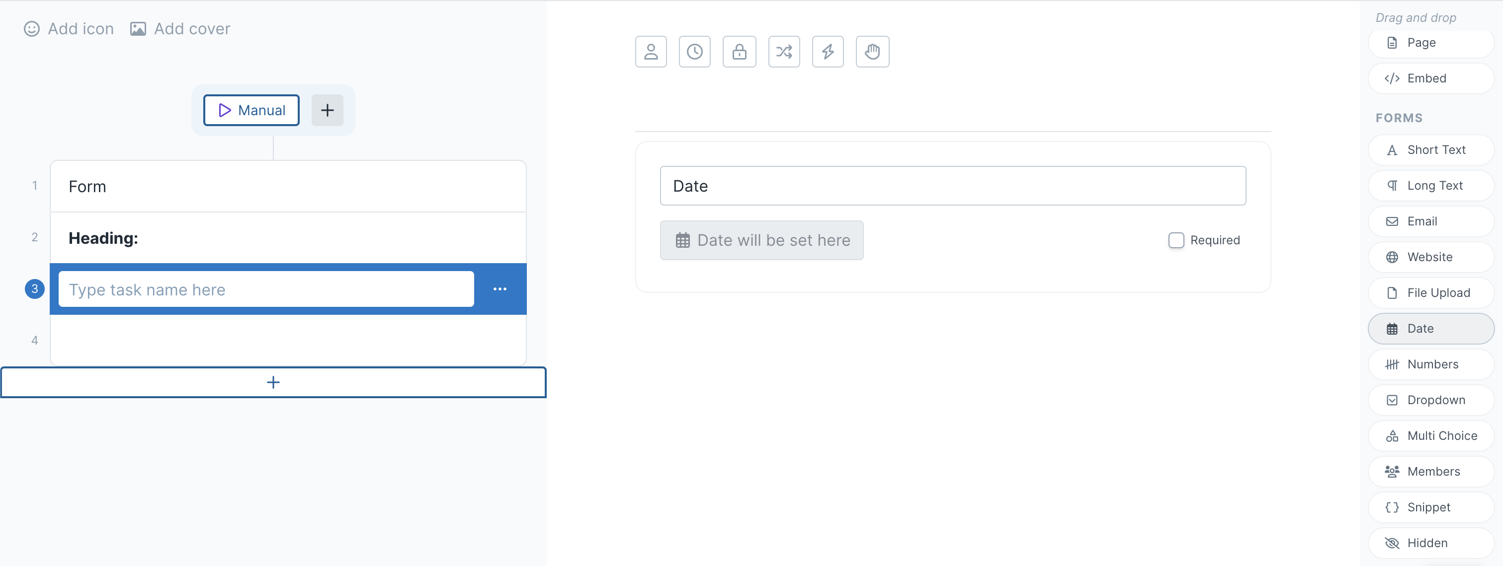This screenshot has width=1503, height=566.
Task: Click the Date field label input
Action: pos(952,186)
